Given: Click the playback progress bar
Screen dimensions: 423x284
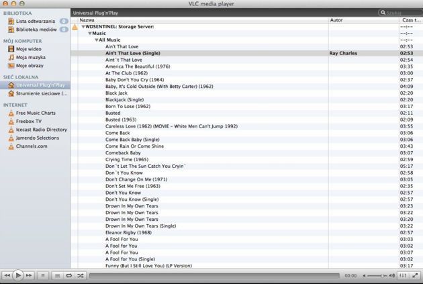Looking at the screenshot, I should coord(214,275).
